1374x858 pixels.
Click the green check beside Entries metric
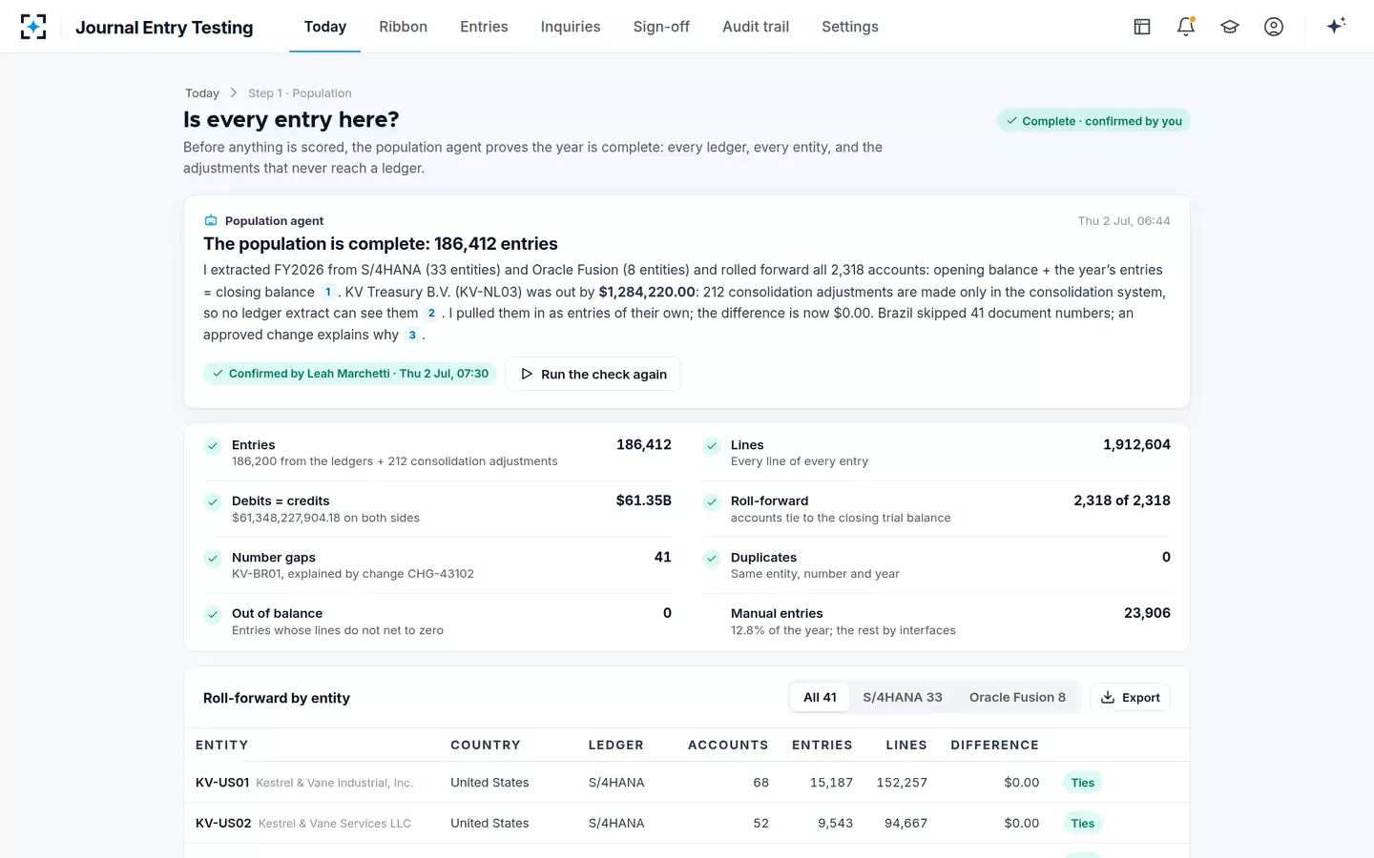pyautogui.click(x=213, y=445)
